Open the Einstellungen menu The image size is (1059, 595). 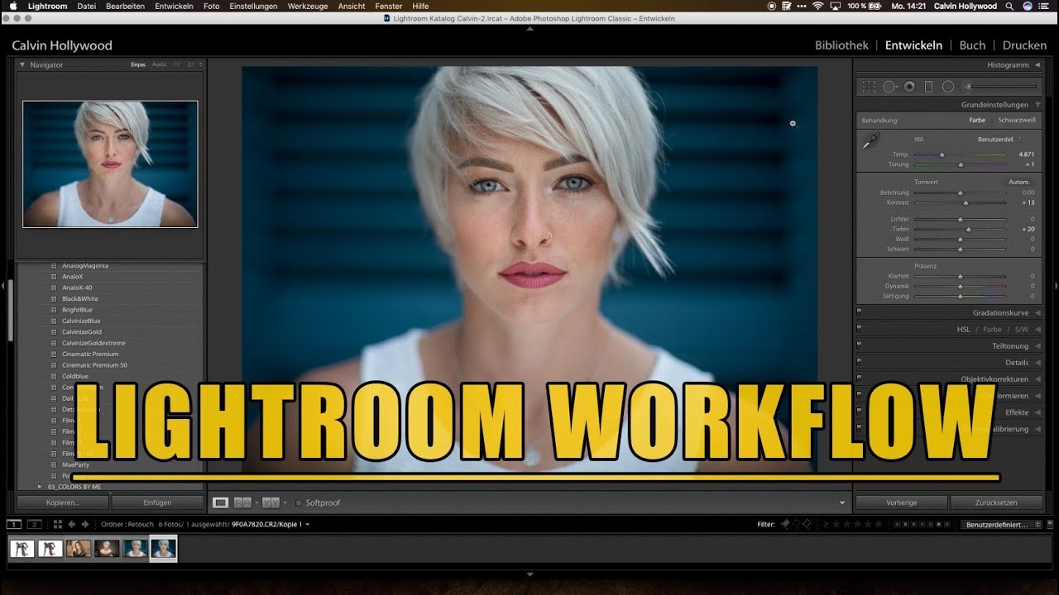[253, 6]
